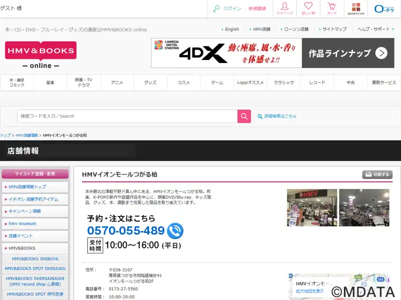The image size is (401, 300).
Task: Expand the hmv museum sidebar item
Action: 35,223
